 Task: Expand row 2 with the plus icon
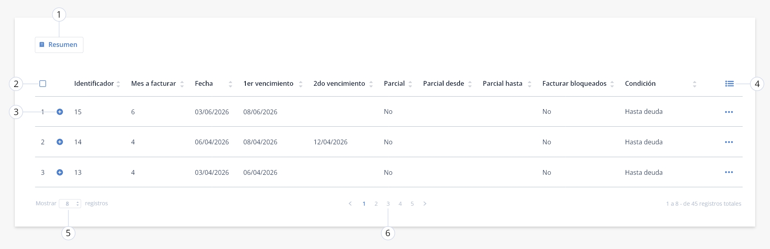(x=60, y=142)
